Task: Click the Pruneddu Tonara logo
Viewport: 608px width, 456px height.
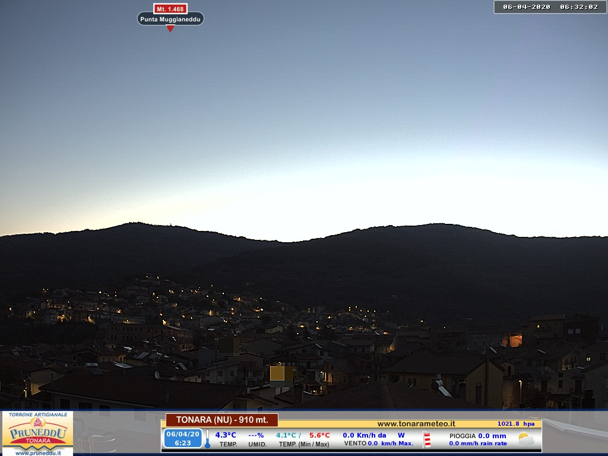Action: pos(37,433)
